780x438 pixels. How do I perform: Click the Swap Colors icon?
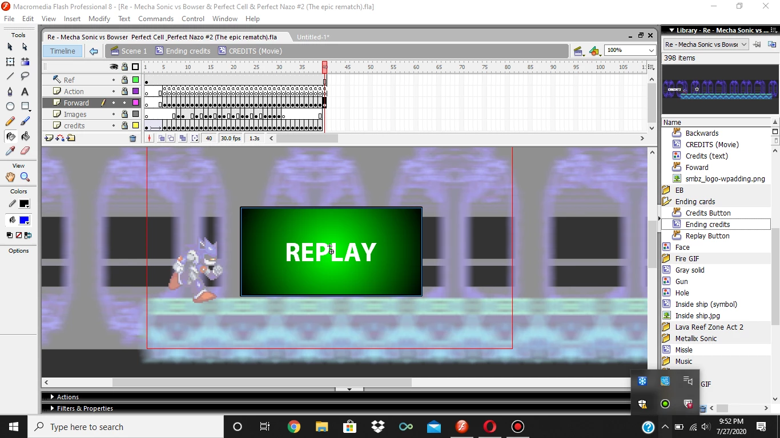click(x=28, y=235)
